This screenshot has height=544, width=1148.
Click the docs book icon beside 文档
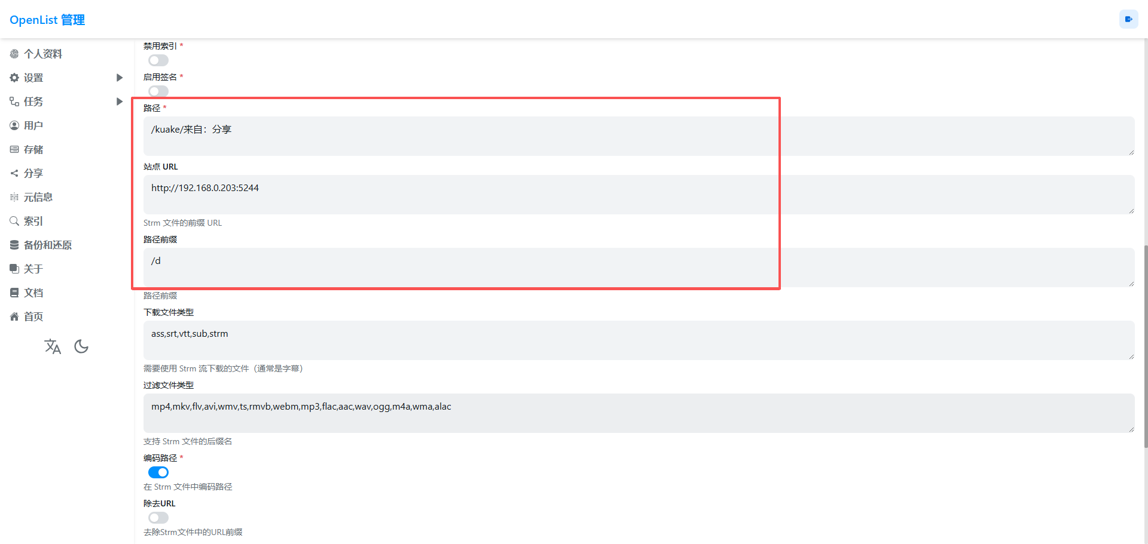pos(14,293)
